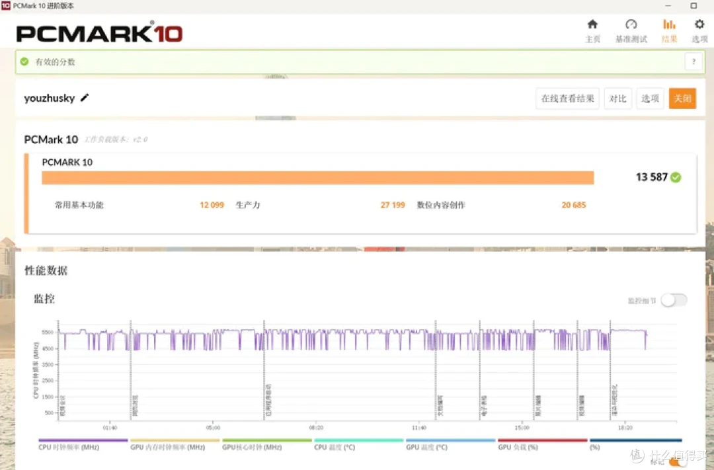Select CPU 时钟频率 (MHz) legend swatch
The image size is (714, 470).
pyautogui.click(x=83, y=440)
